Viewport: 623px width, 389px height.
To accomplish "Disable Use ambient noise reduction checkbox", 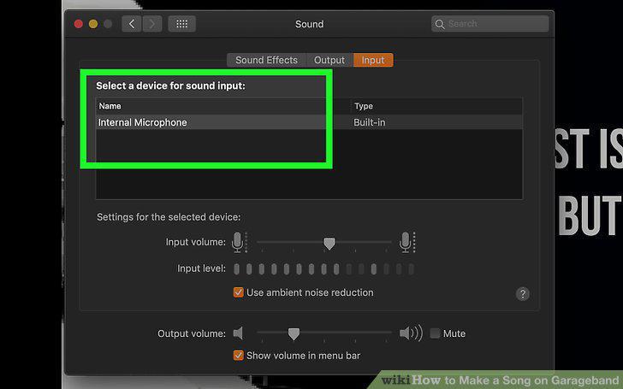I will pos(239,292).
